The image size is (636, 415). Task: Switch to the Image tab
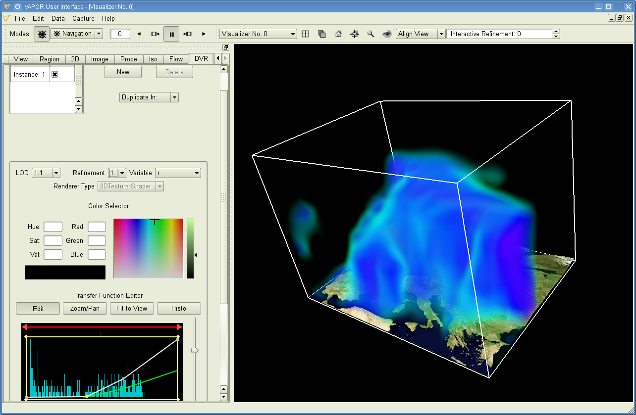pyautogui.click(x=100, y=59)
